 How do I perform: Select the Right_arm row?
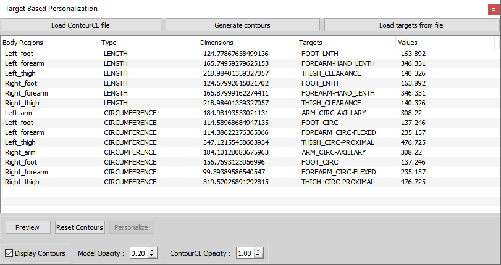pos(250,152)
